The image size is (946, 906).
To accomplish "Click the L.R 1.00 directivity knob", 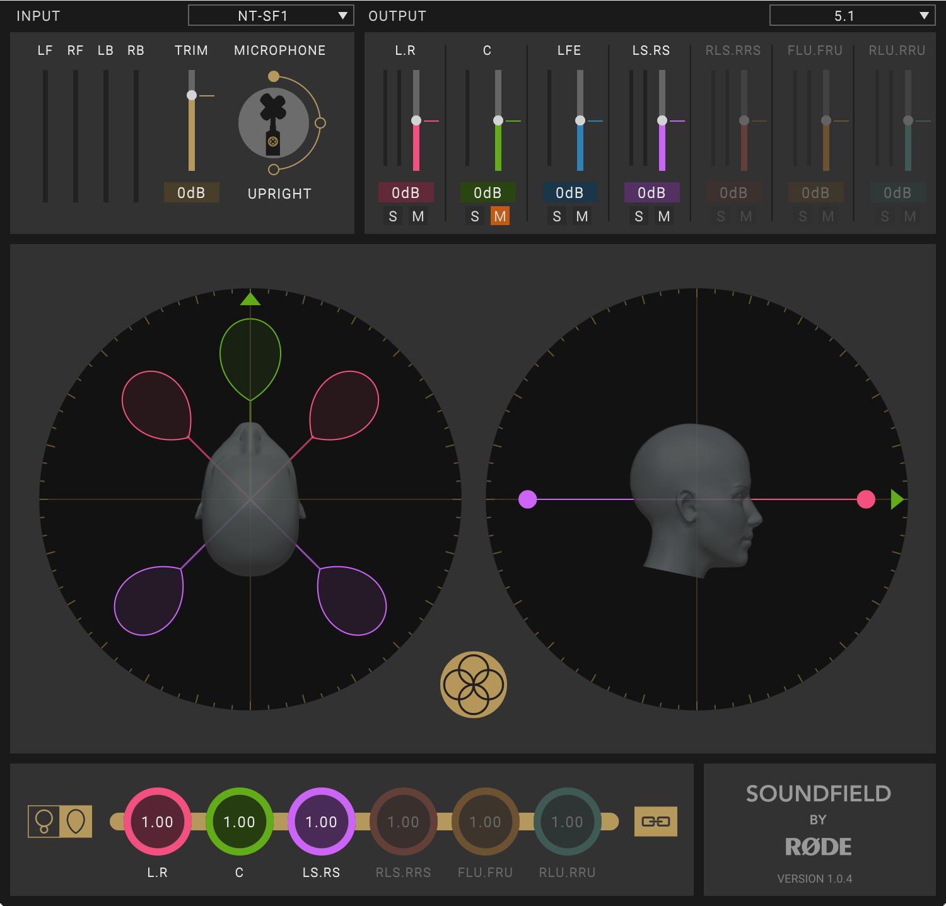I will 157,822.
